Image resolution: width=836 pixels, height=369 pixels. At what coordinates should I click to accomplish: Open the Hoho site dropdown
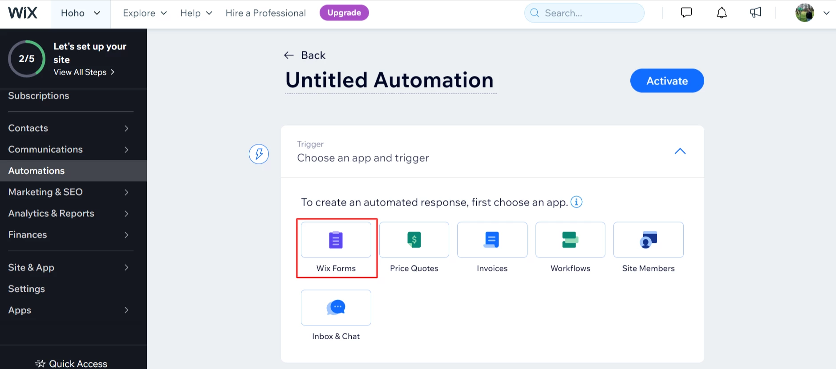click(81, 13)
